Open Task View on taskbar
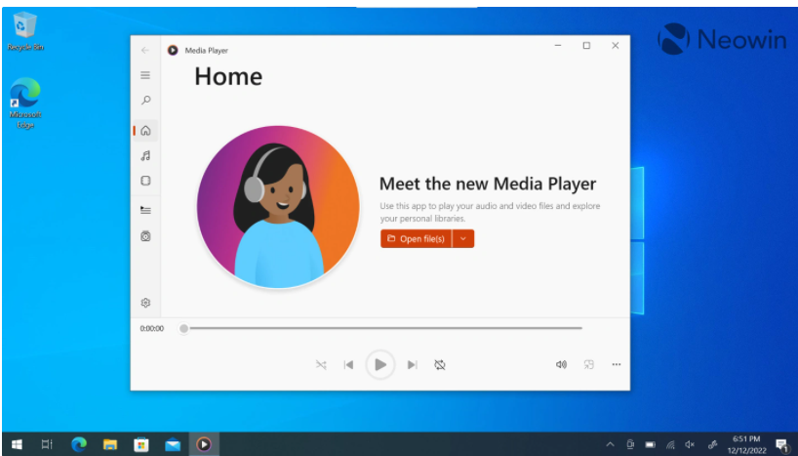The image size is (798, 456). tap(47, 444)
